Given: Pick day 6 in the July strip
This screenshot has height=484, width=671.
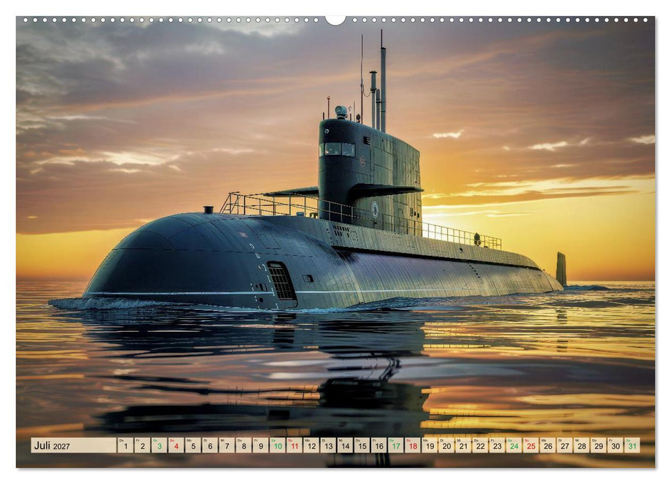Looking at the screenshot, I should point(209,445).
